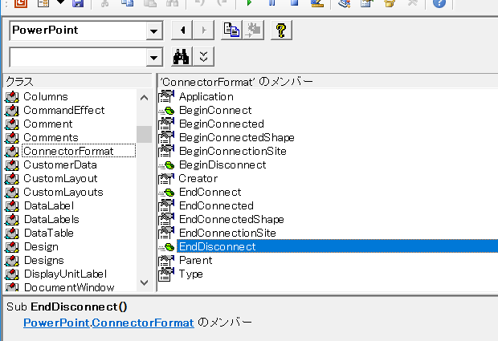Select the Comment class

pos(48,124)
